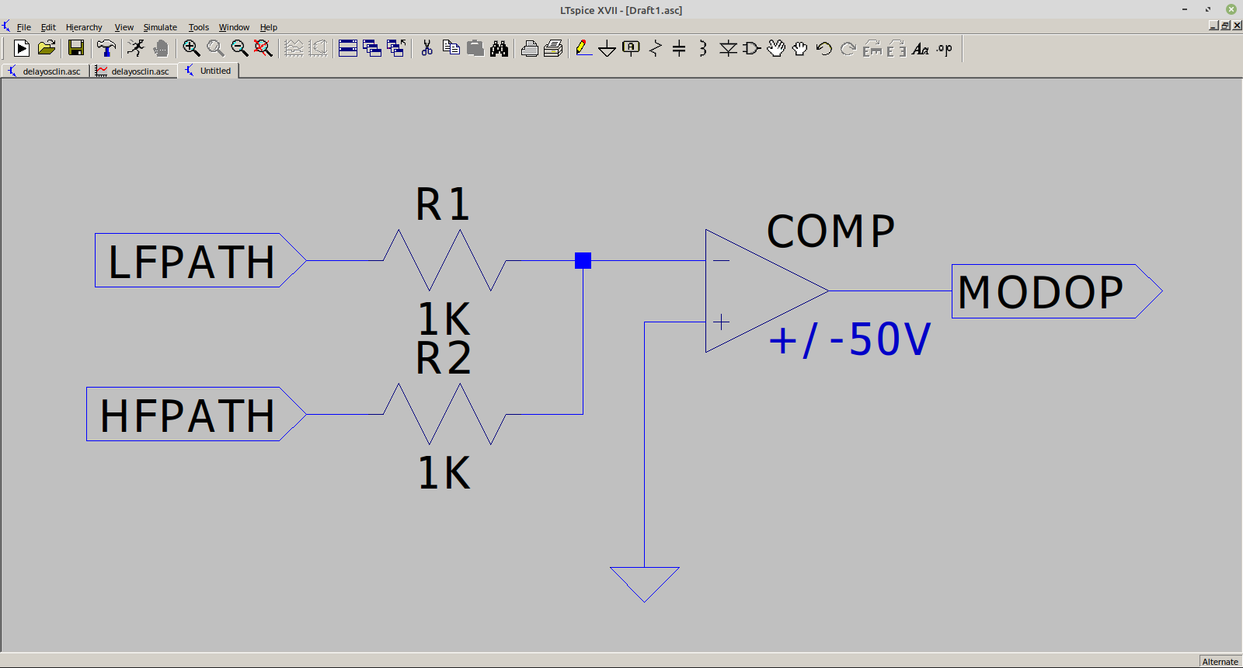Open the Help menu
This screenshot has height=668, width=1243.
[269, 27]
